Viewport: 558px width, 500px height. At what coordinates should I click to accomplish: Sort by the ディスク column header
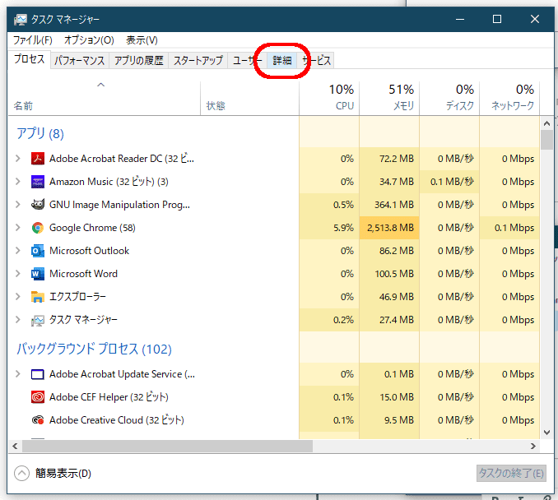pos(449,99)
